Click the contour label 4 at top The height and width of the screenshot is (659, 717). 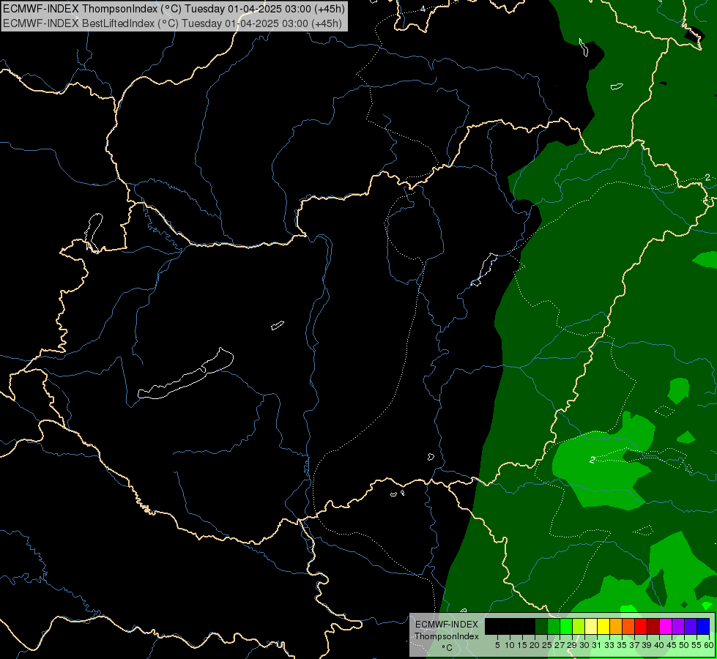423,9
